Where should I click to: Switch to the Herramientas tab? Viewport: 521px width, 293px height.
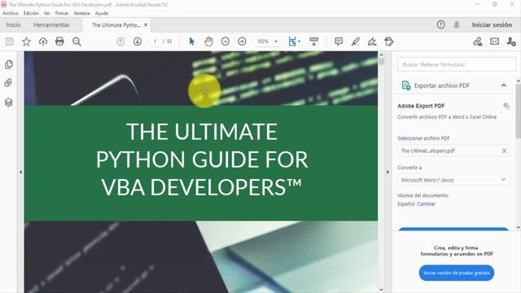click(51, 25)
